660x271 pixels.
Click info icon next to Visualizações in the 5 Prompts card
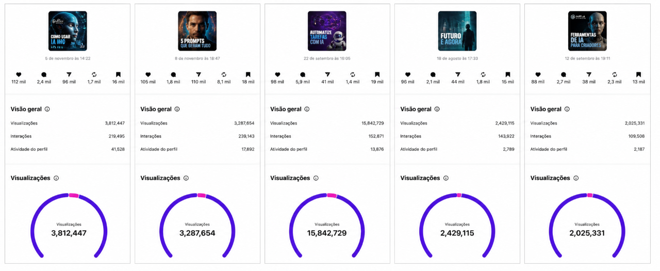186,178
